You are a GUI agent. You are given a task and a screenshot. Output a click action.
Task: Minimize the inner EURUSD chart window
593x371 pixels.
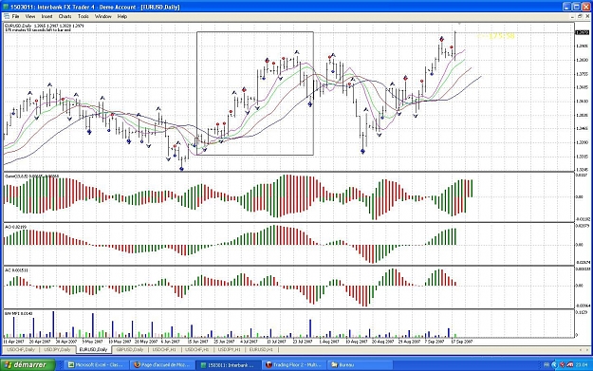[x=572, y=17]
